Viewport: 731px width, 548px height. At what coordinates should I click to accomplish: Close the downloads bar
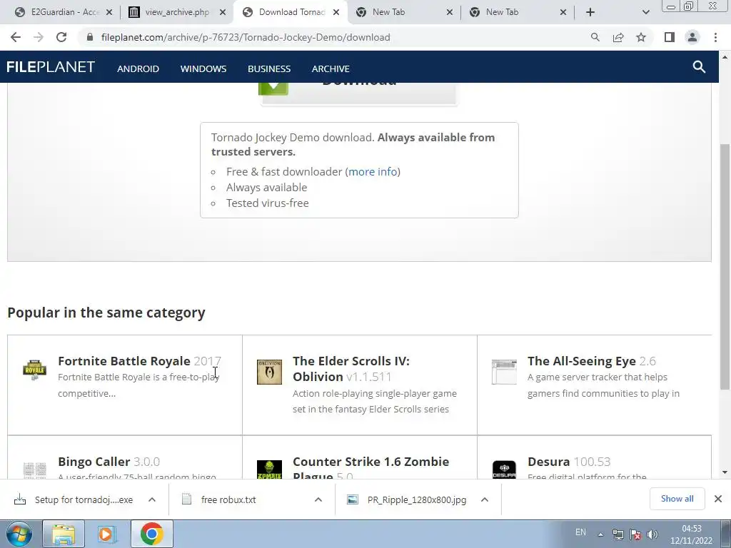[x=718, y=499]
